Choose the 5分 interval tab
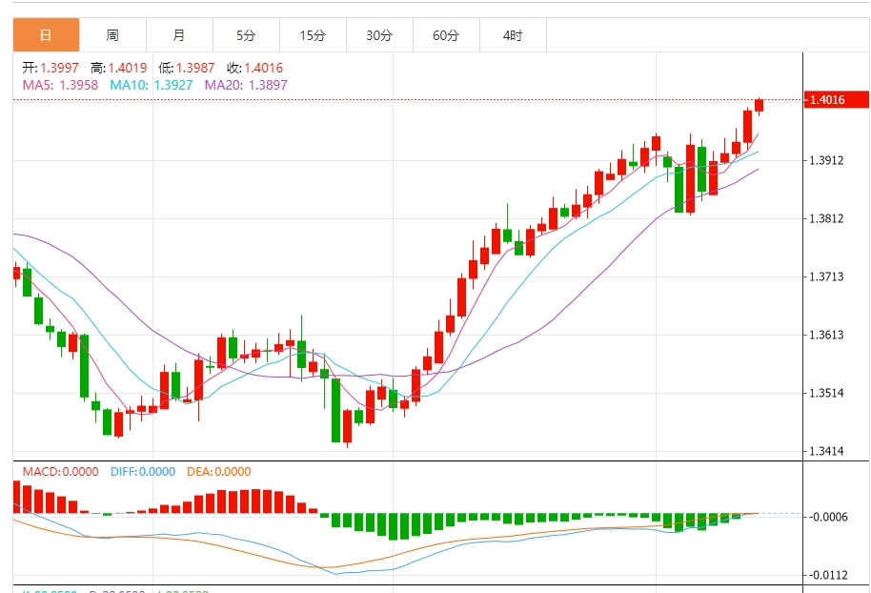Image resolution: width=871 pixels, height=593 pixels. [x=246, y=36]
